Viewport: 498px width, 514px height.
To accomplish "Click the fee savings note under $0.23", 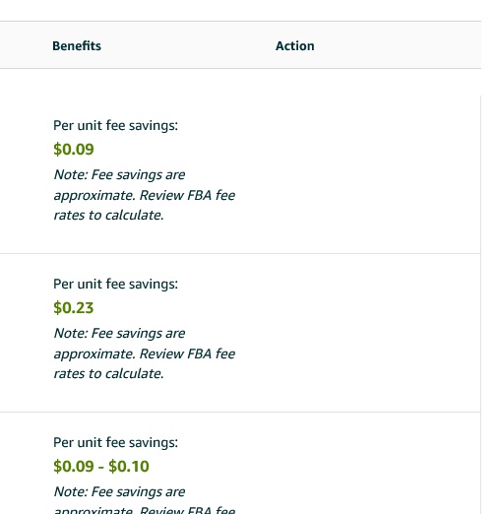I will (x=145, y=353).
